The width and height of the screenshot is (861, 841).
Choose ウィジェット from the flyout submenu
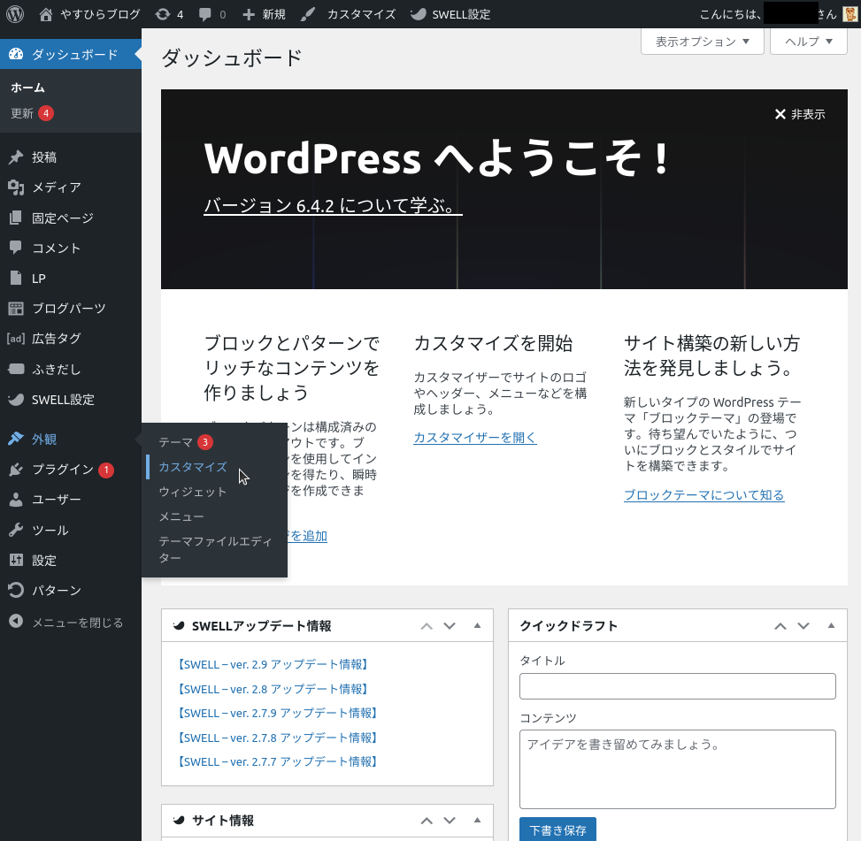pyautogui.click(x=192, y=492)
